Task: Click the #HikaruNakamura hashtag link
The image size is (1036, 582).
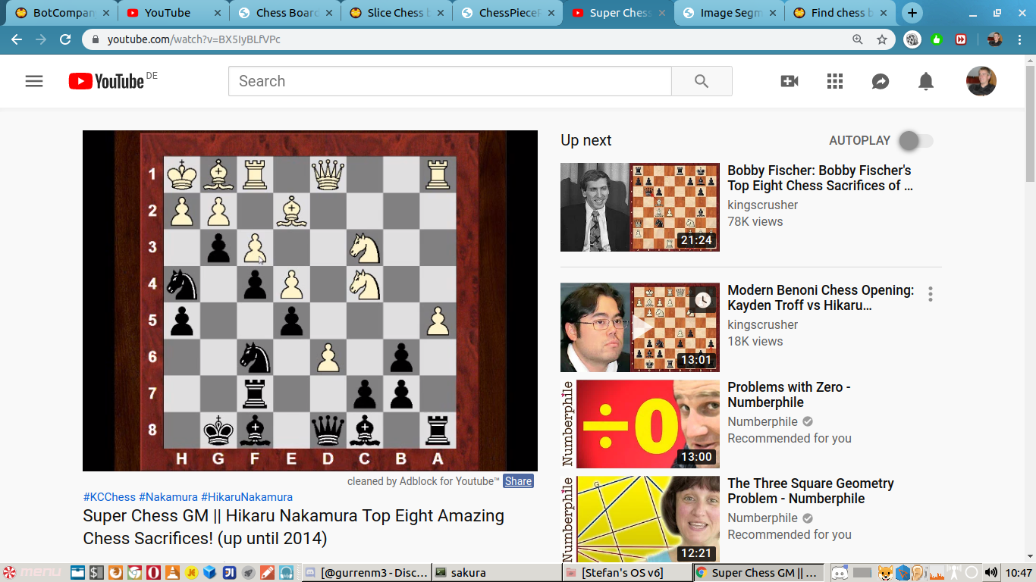Action: click(x=246, y=497)
